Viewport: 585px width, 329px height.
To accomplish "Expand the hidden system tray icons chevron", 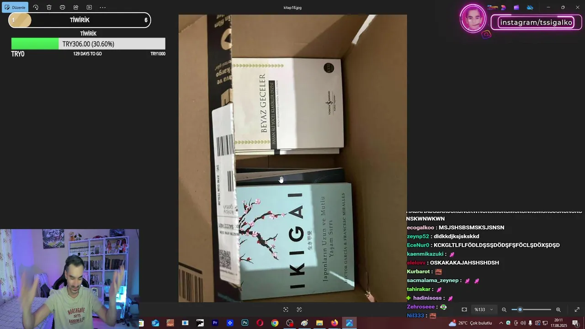I will click(x=501, y=323).
